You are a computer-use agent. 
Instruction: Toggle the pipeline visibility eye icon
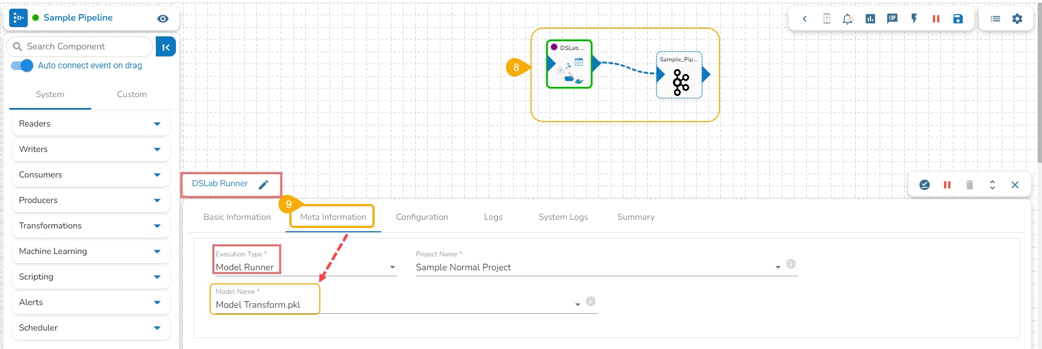click(163, 18)
